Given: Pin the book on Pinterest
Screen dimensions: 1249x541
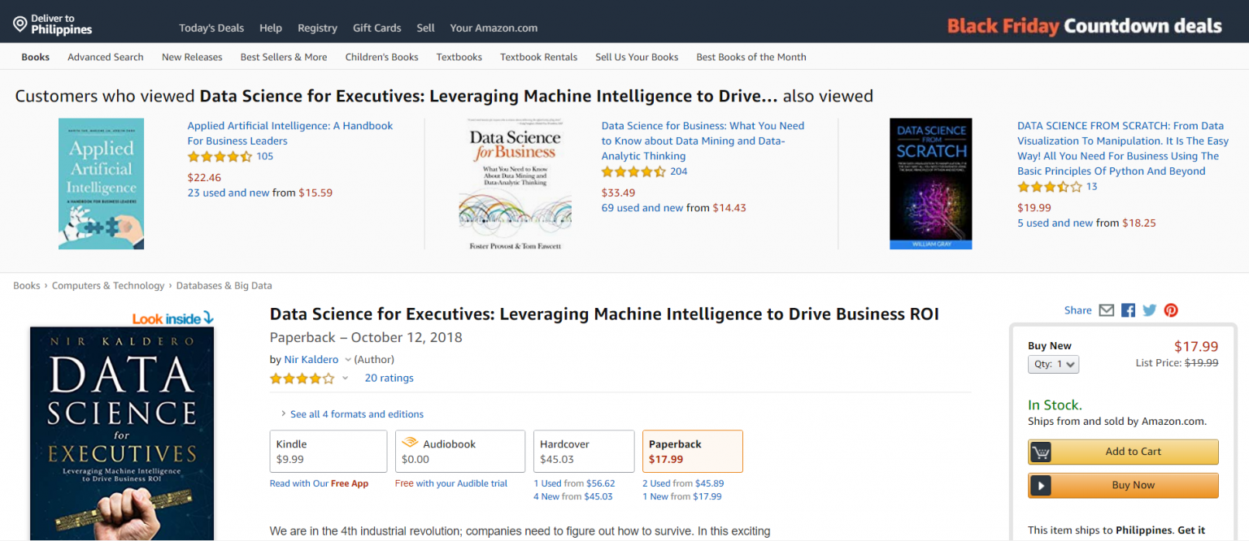Looking at the screenshot, I should (1171, 310).
